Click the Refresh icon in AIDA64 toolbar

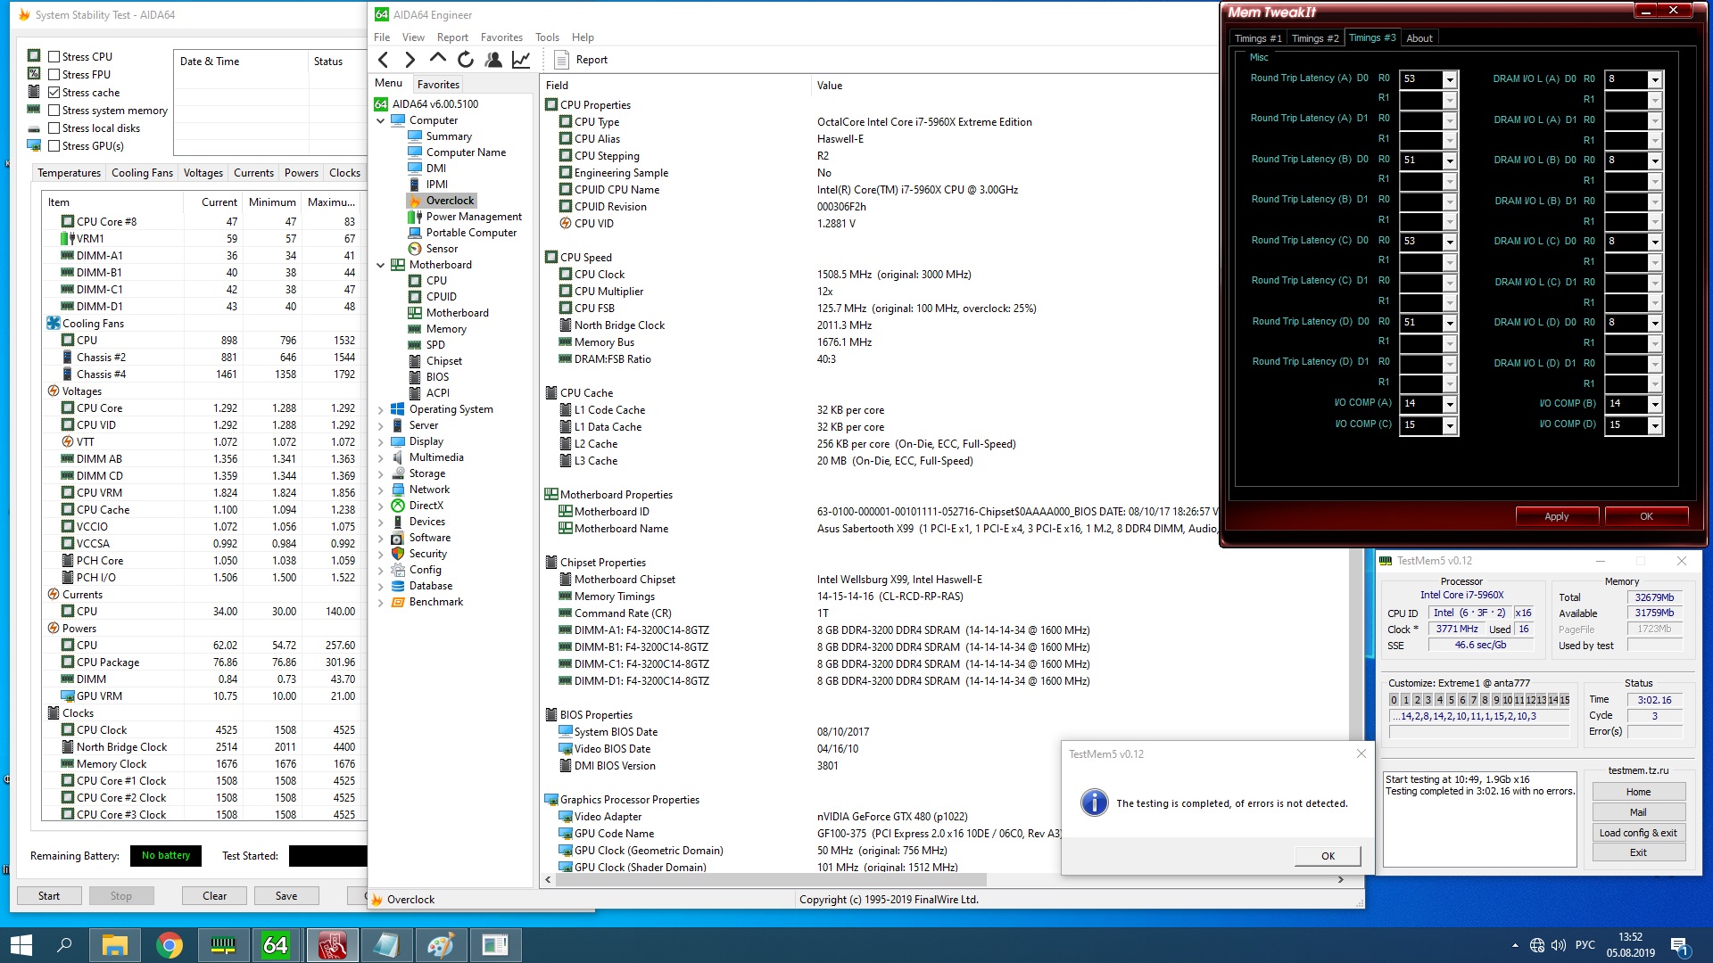point(466,60)
